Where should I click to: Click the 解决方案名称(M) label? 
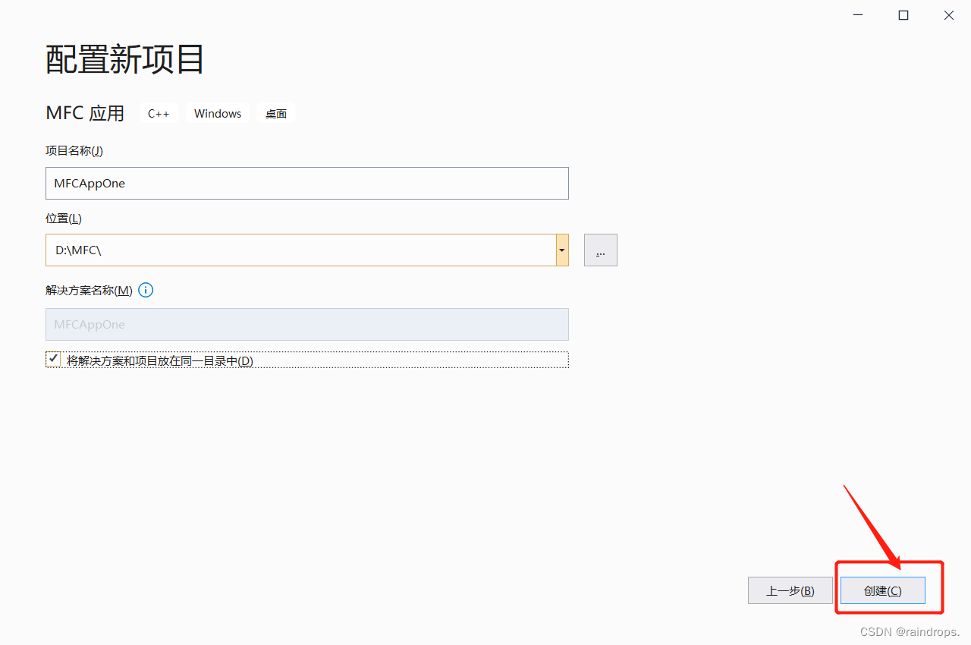pos(89,290)
